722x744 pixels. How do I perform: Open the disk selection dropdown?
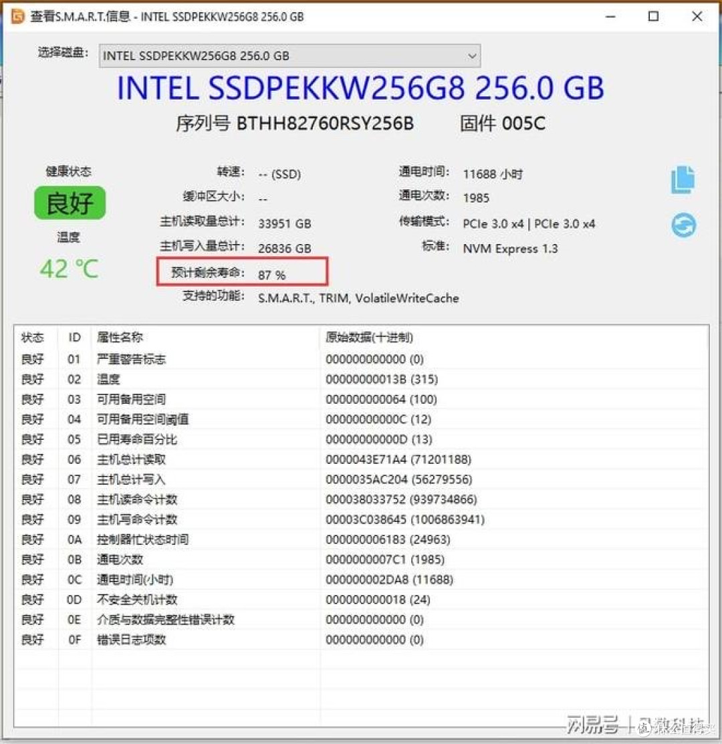[289, 56]
